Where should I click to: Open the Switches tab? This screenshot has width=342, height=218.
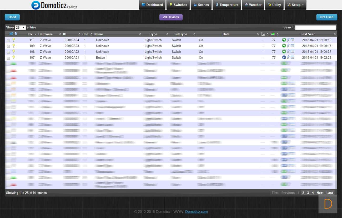click(178, 5)
